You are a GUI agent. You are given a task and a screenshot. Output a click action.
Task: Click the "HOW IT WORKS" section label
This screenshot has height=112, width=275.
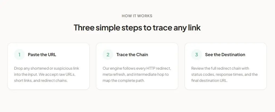tap(137, 16)
